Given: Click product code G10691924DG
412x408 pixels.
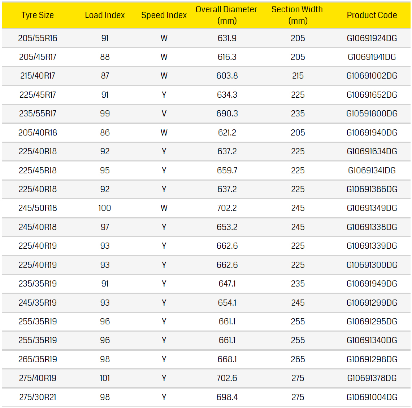Looking at the screenshot, I should tap(372, 38).
